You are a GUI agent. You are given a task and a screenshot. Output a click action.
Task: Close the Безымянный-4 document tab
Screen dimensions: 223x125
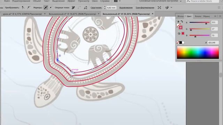tap(99, 14)
